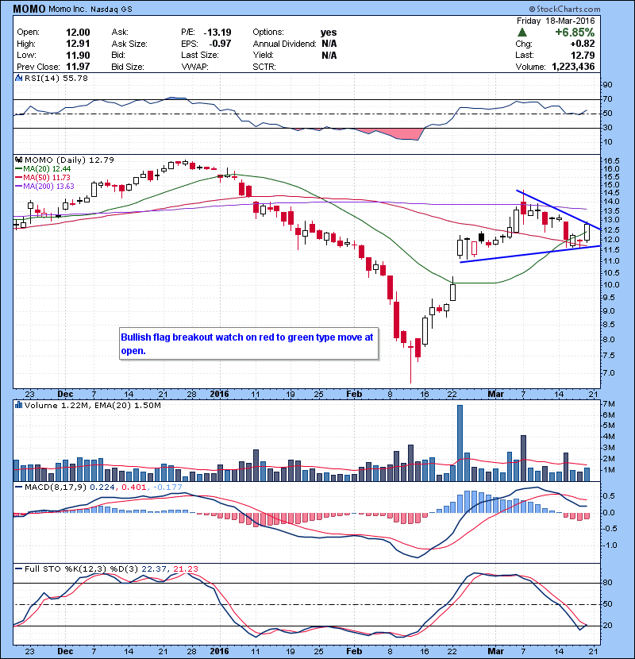Screen dimensions: 635x659
Task: Click the Prev Close value '11.97'
Action: point(78,67)
